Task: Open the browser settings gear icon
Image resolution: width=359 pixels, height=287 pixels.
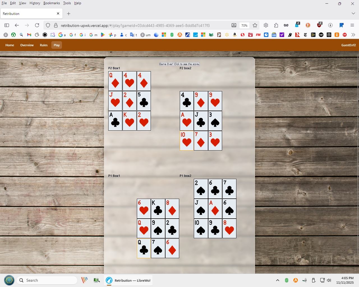Action: tap(266, 25)
